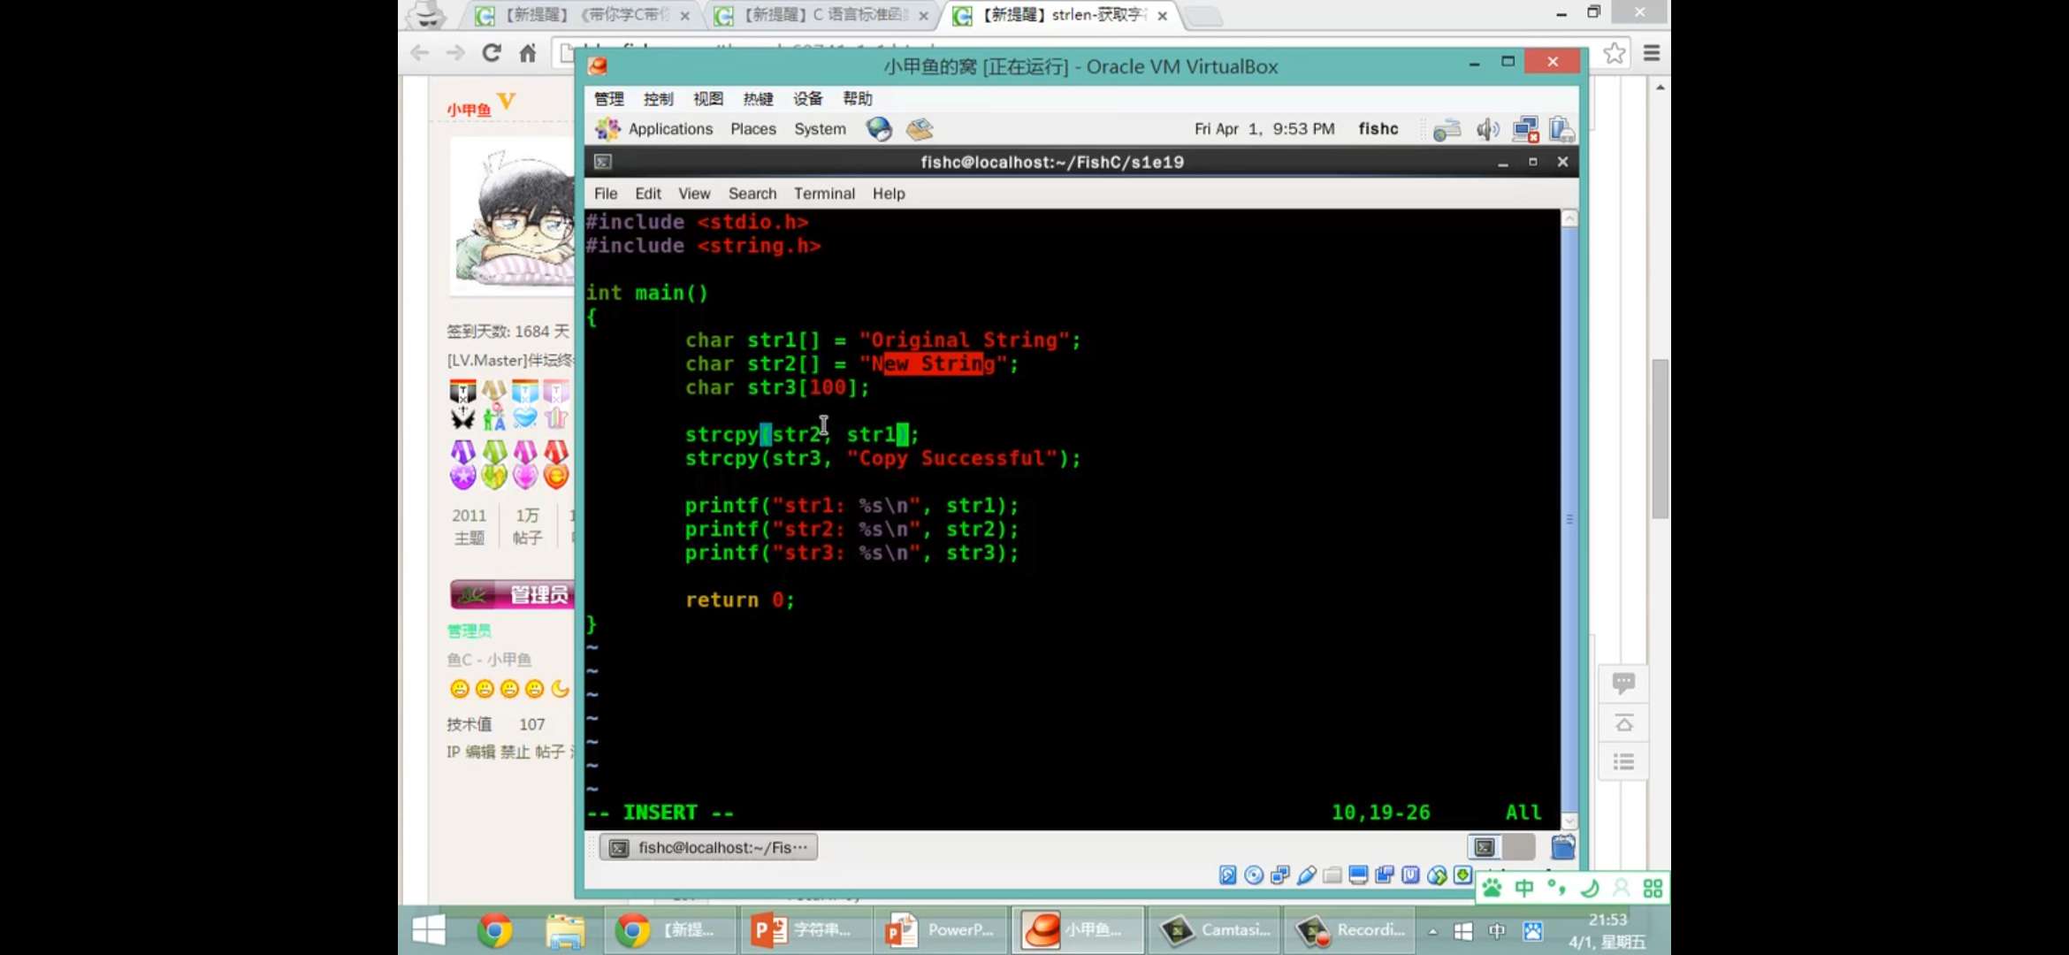Click the forum reply speech bubble icon

pyautogui.click(x=1623, y=683)
